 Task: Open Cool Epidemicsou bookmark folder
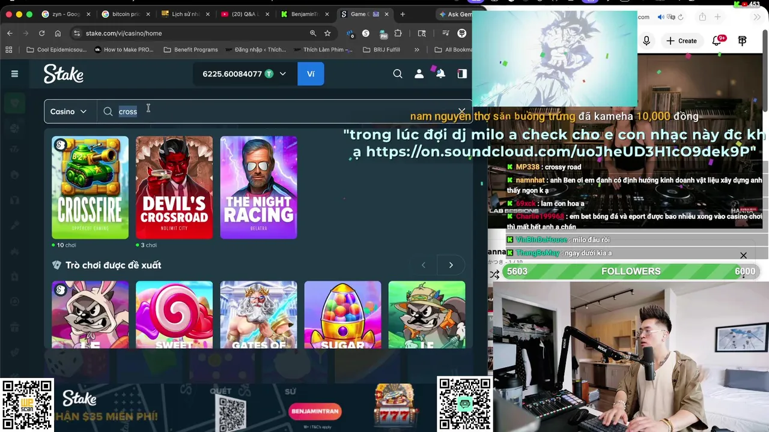(56, 50)
